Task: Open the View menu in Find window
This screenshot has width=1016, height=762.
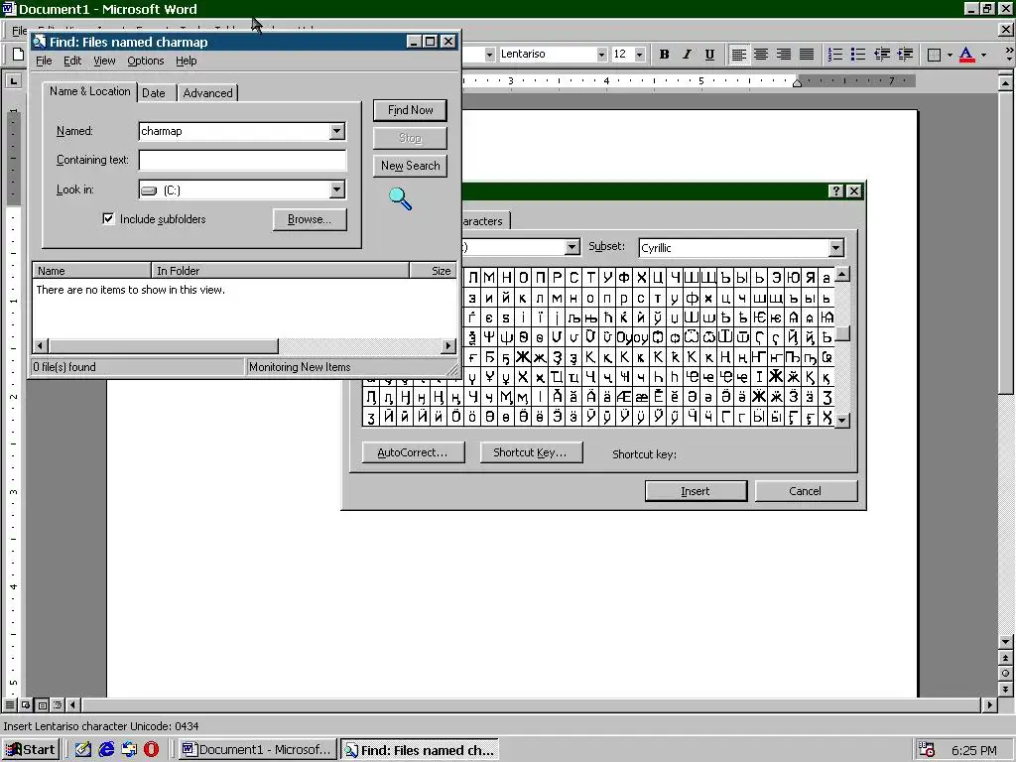Action: 104,61
